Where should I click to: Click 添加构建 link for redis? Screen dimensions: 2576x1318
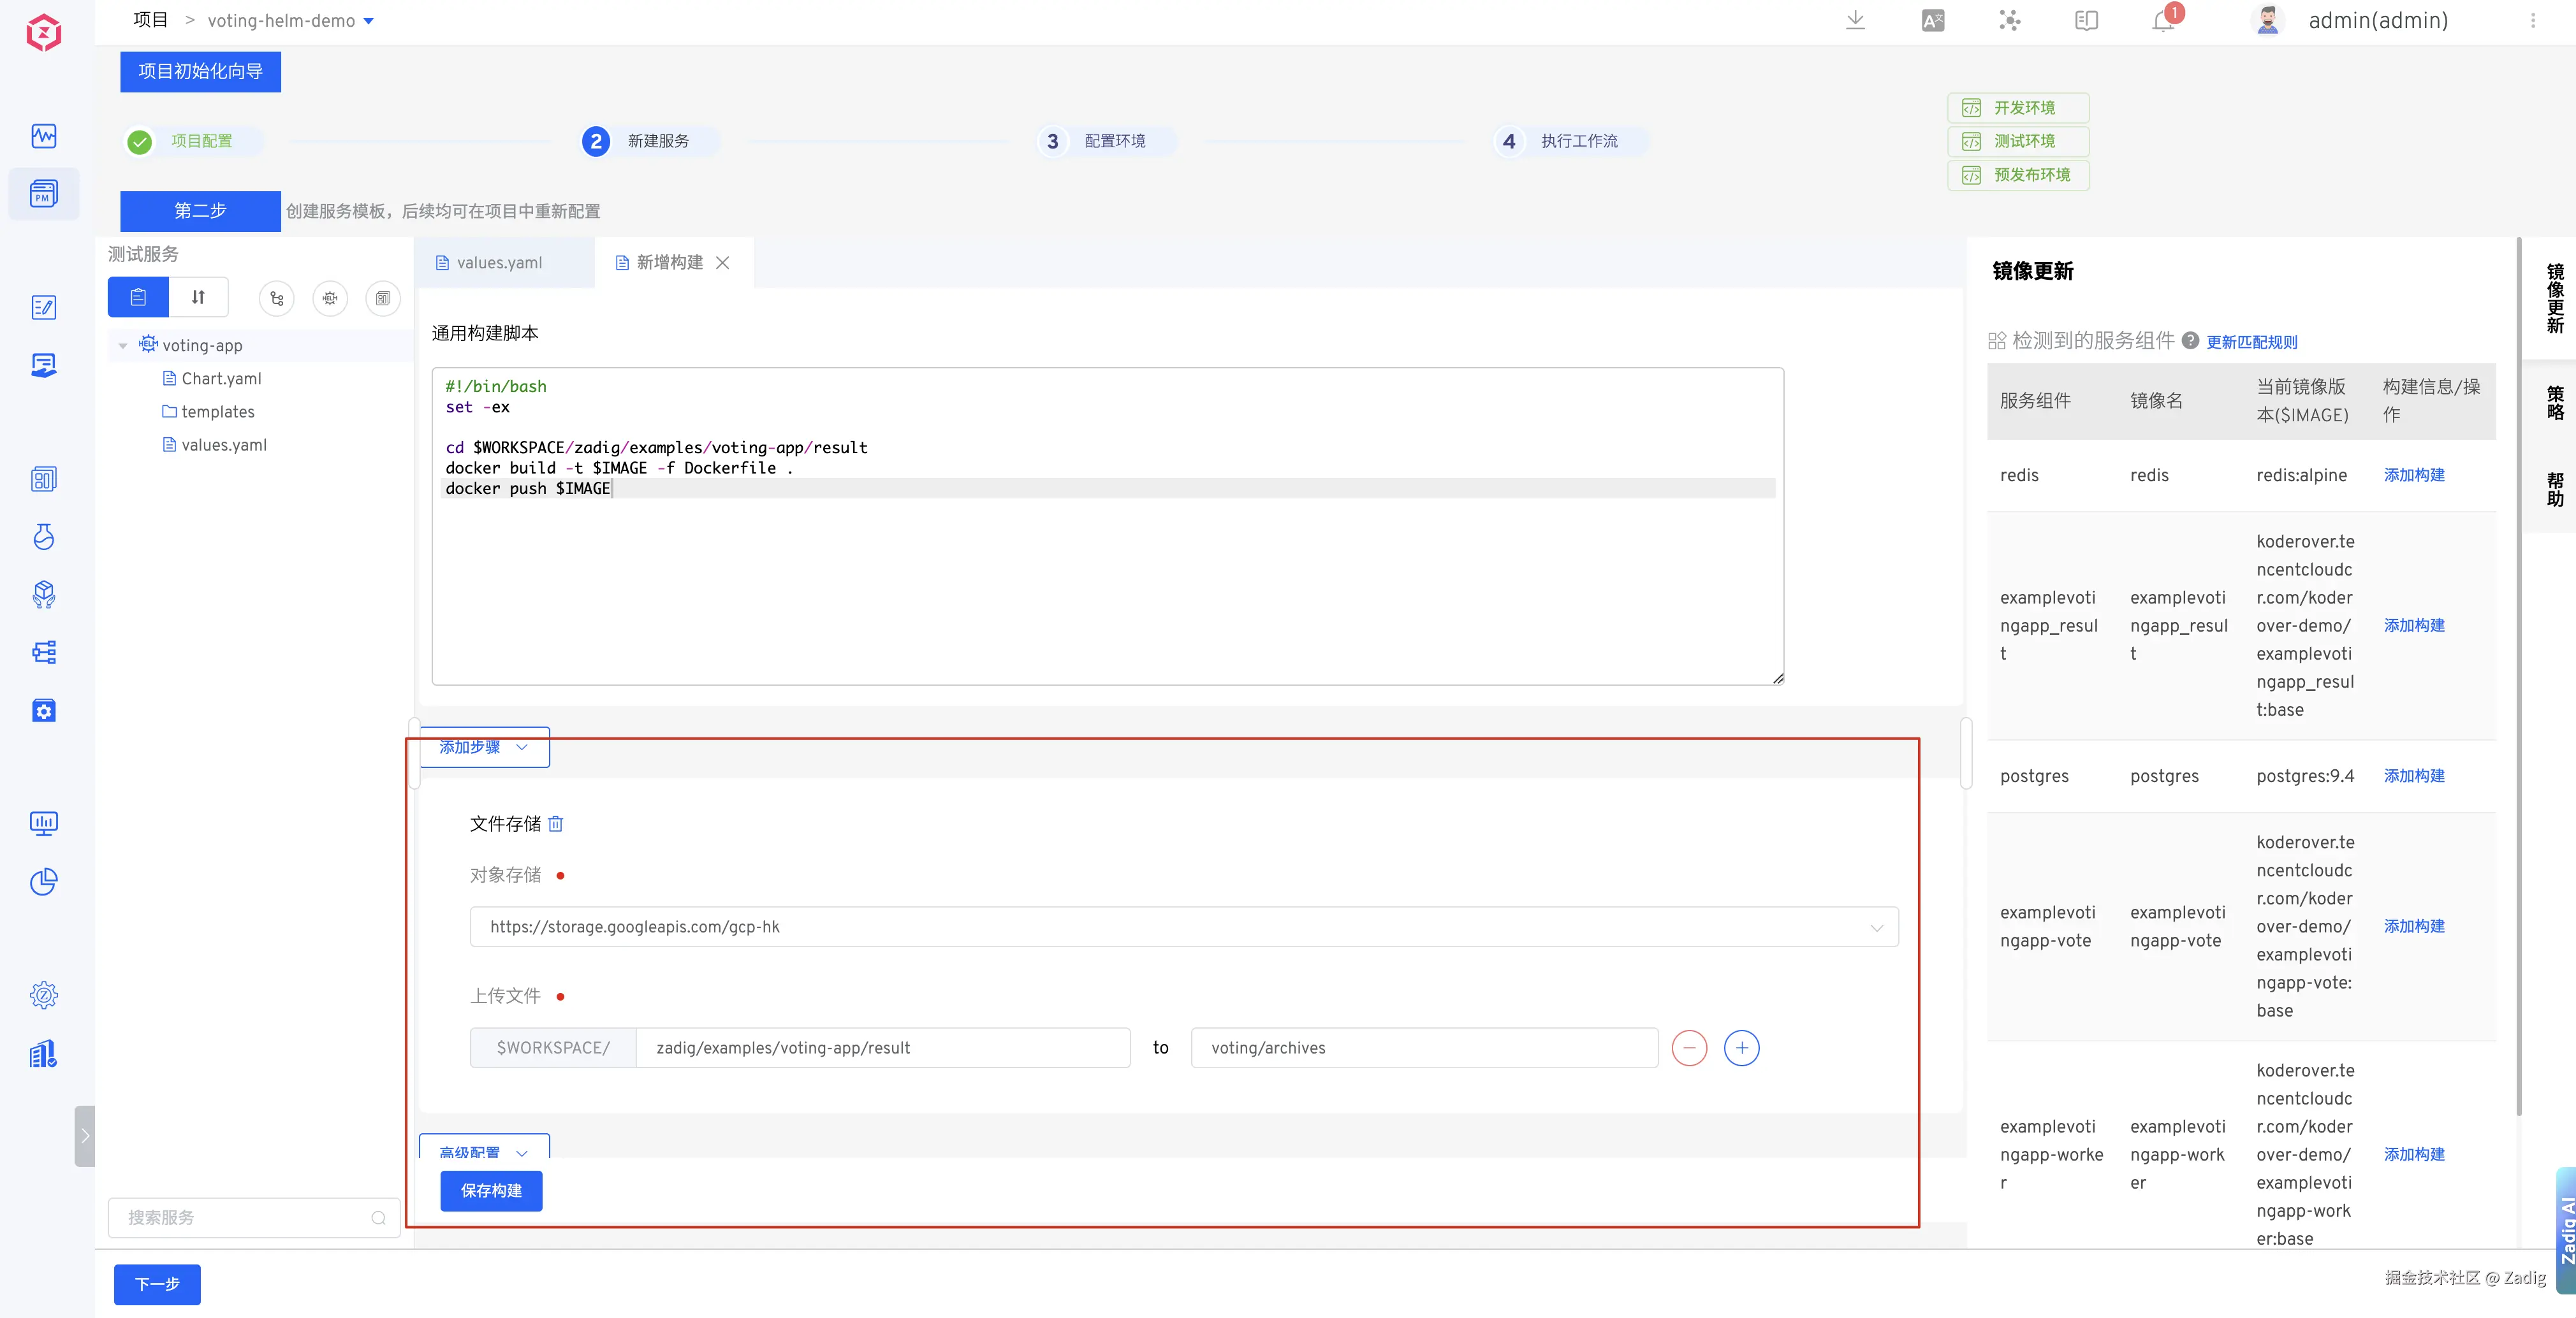tap(2413, 475)
